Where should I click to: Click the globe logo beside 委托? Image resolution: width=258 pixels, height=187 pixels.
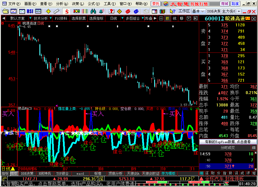tap(166, 4)
